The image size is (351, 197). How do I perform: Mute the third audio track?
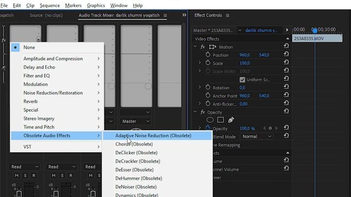[x=90, y=176]
